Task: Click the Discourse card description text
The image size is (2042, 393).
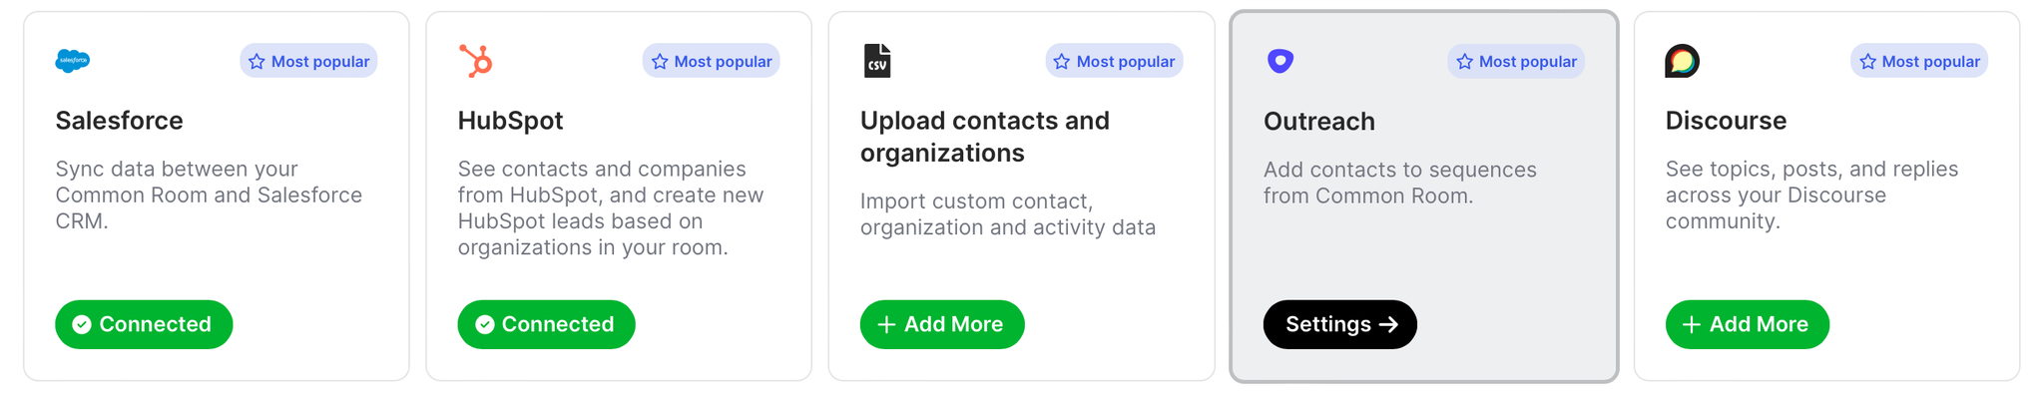Action: tap(1811, 195)
